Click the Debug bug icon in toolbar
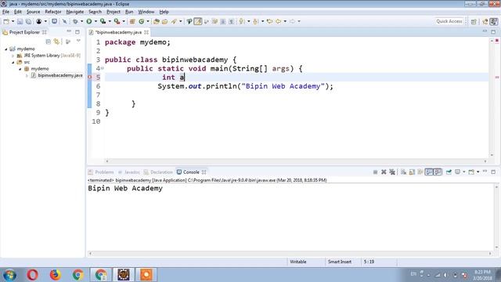The height and width of the screenshot is (282, 501). (x=75, y=21)
